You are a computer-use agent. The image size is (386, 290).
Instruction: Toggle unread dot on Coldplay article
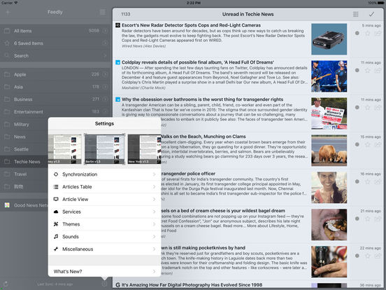click(x=357, y=70)
